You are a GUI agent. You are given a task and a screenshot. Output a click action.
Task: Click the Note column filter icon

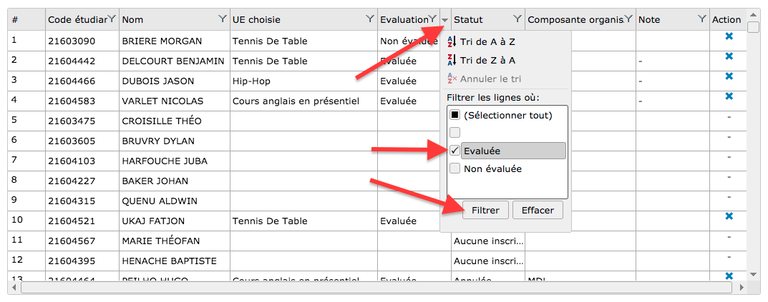pos(701,19)
